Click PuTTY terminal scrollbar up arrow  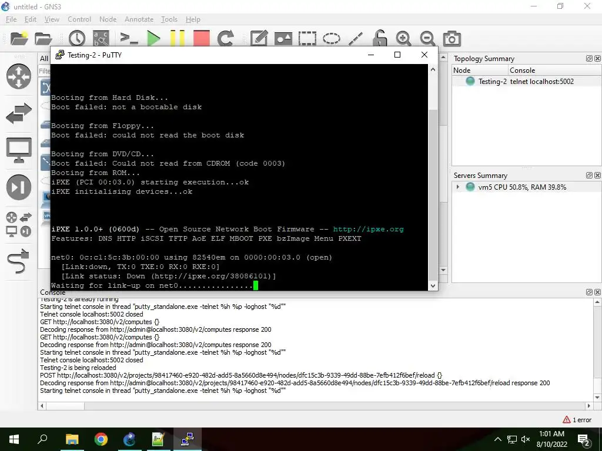pos(433,69)
